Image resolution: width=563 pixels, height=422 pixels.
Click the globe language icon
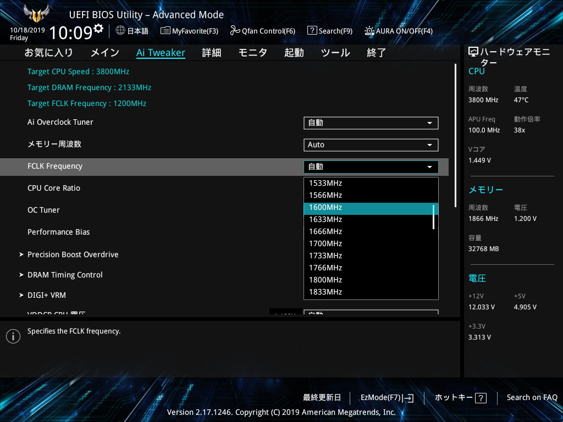120,30
